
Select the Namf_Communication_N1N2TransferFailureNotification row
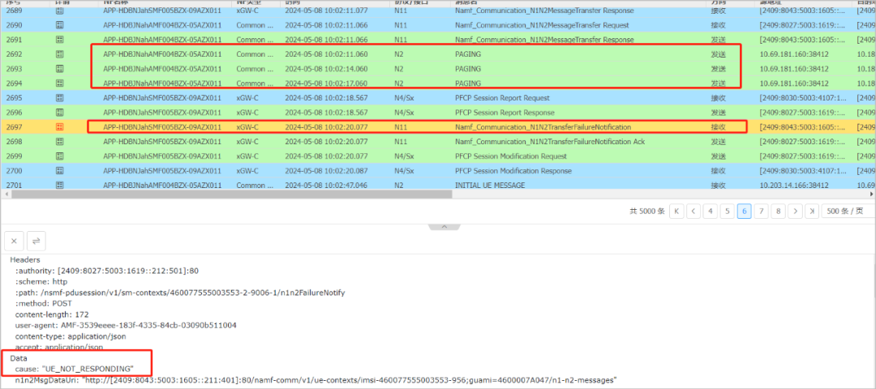tap(542, 127)
